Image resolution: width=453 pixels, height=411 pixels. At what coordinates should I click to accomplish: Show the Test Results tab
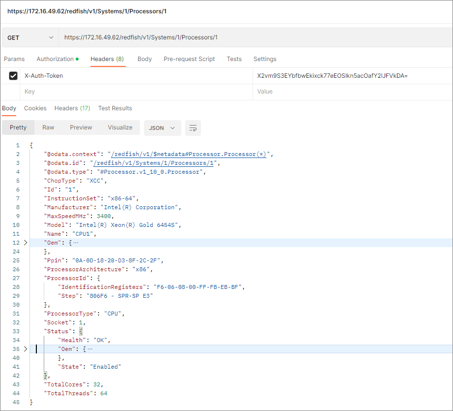pyautogui.click(x=115, y=108)
